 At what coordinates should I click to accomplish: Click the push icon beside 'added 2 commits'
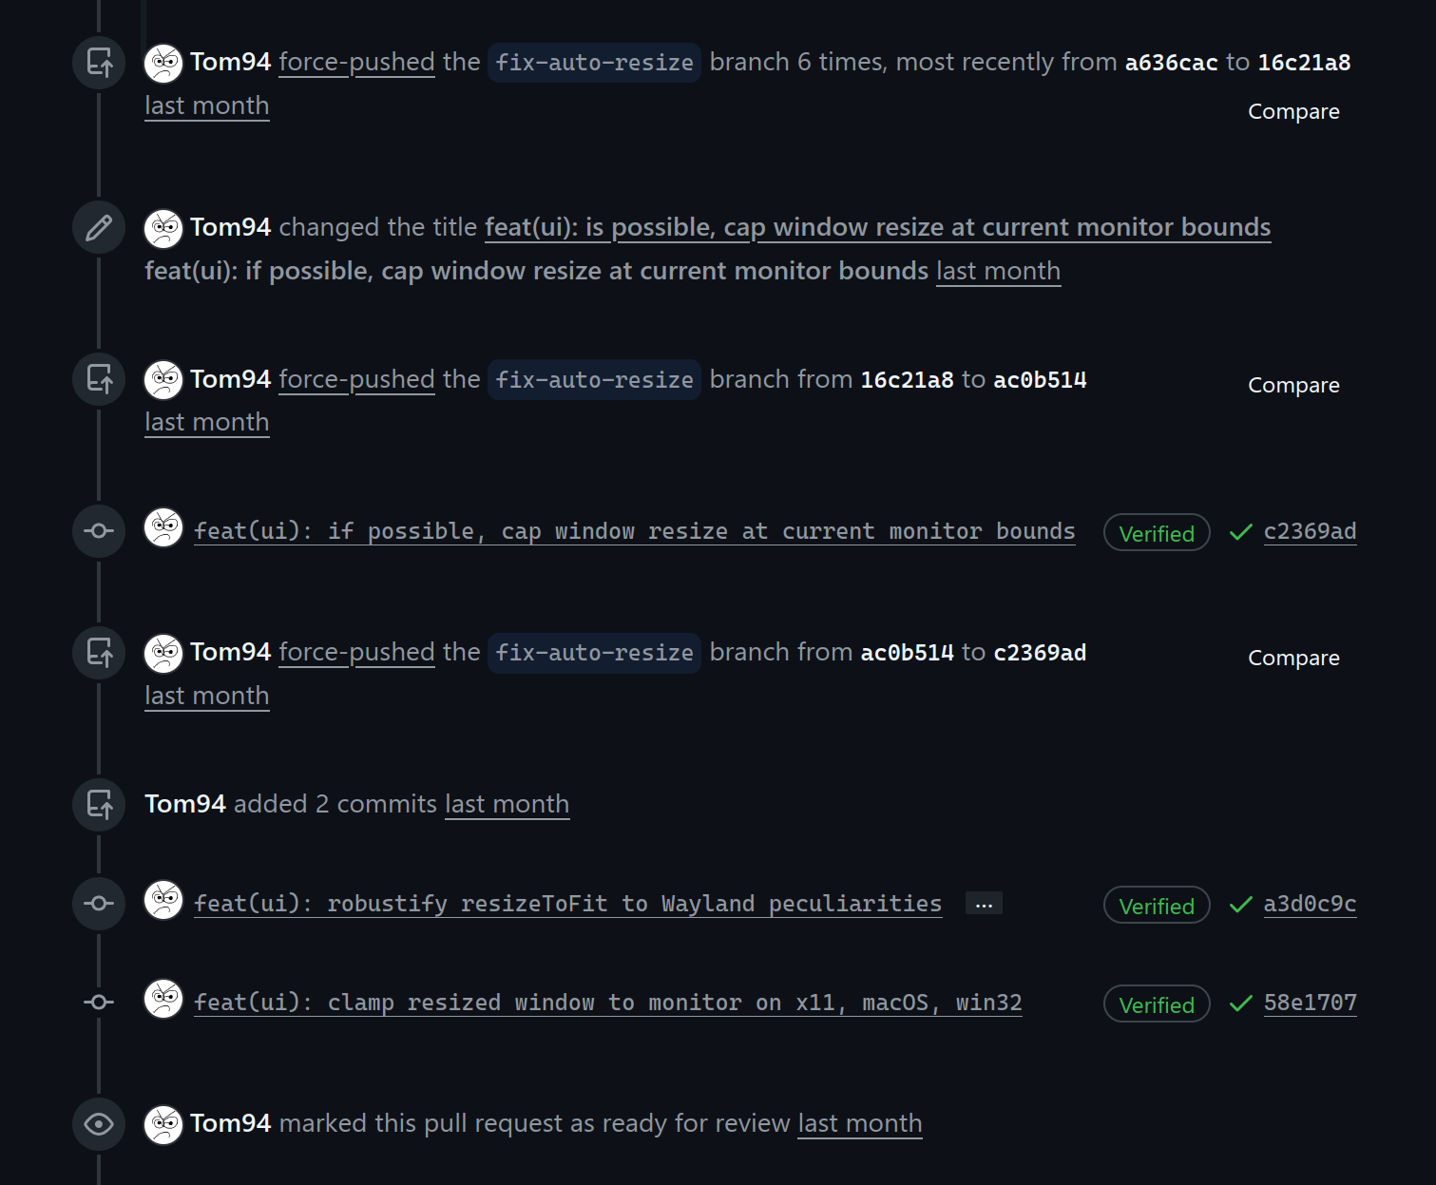pos(99,804)
